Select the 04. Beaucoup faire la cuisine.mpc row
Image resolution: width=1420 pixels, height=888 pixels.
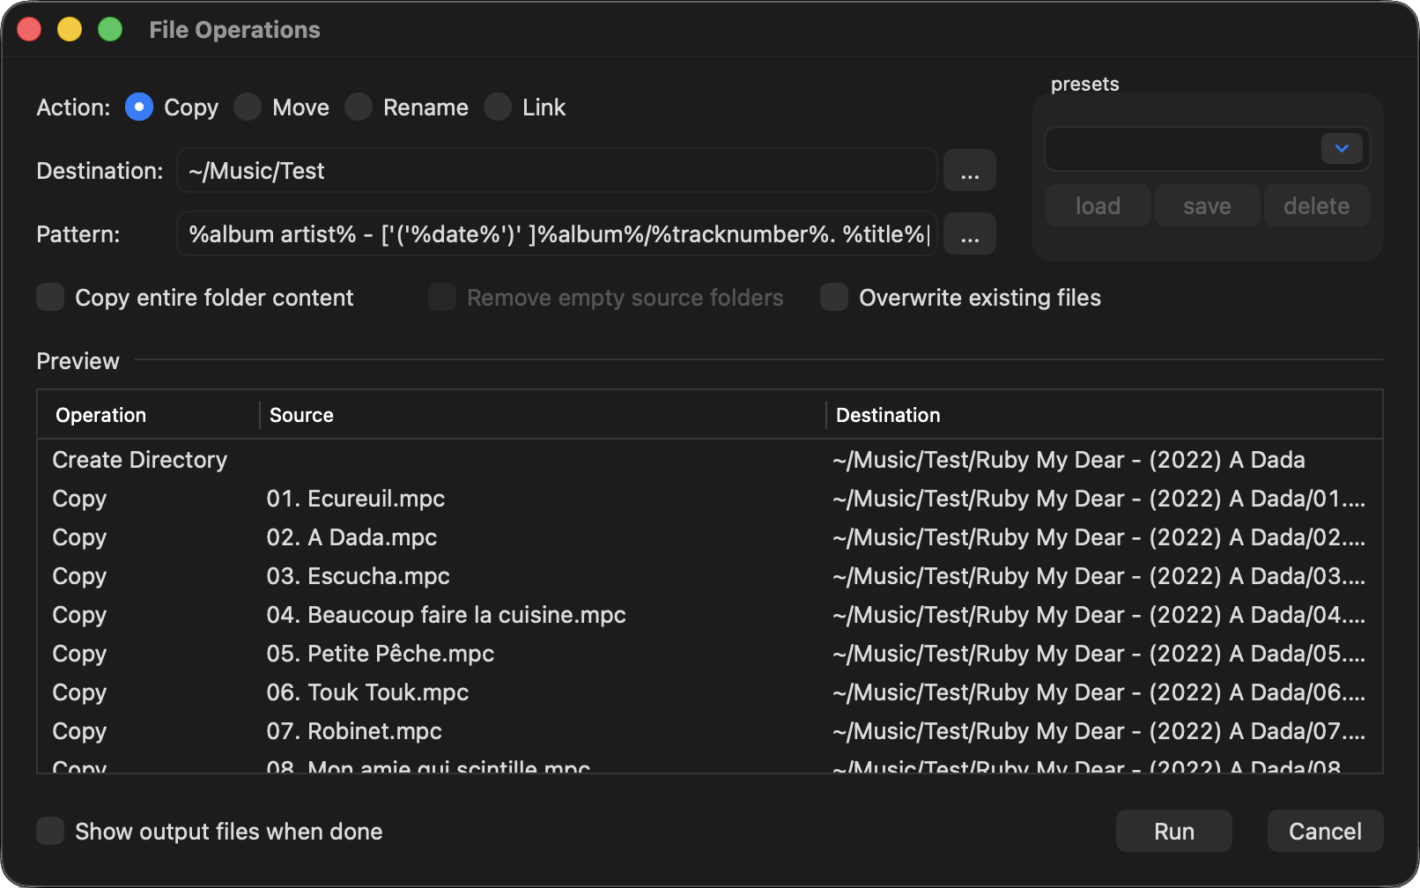pyautogui.click(x=446, y=615)
